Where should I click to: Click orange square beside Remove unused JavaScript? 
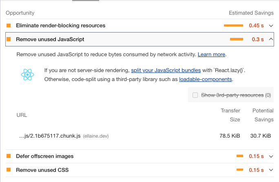coord(9,39)
